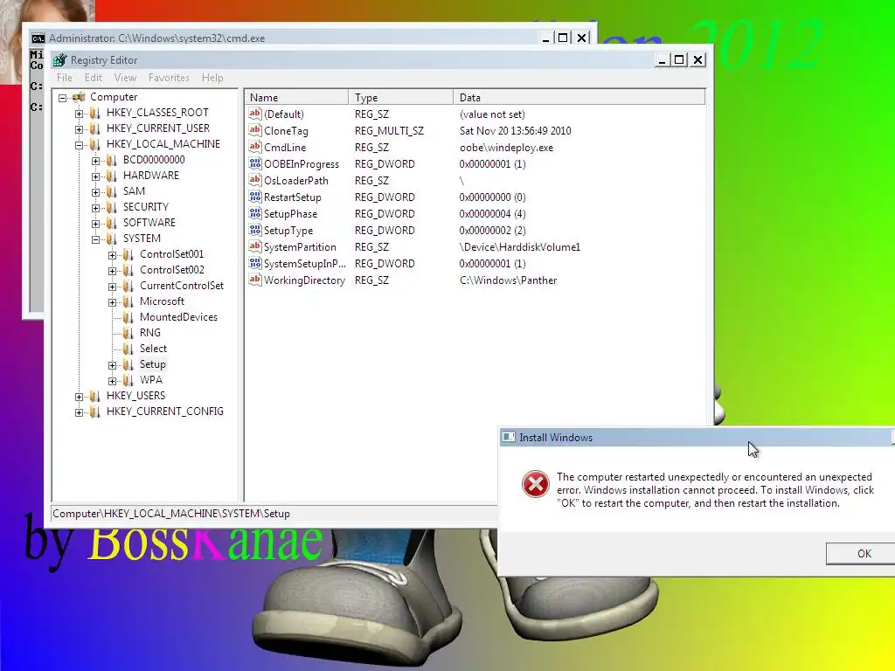Click the CmdLine string value icon
895x671 pixels.
255,147
